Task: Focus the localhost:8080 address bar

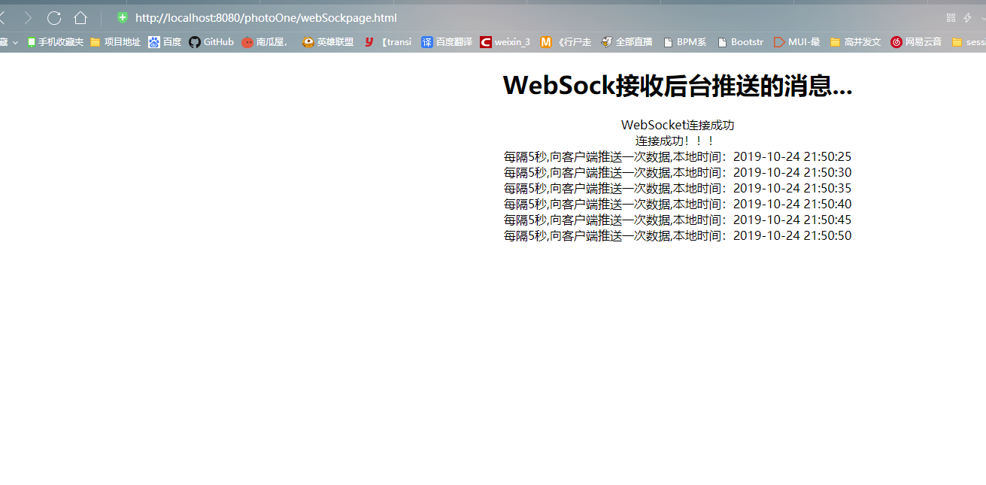Action: [266, 18]
